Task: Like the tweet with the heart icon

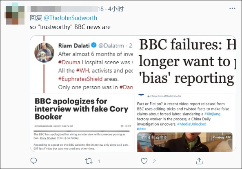Action: tap(144, 161)
